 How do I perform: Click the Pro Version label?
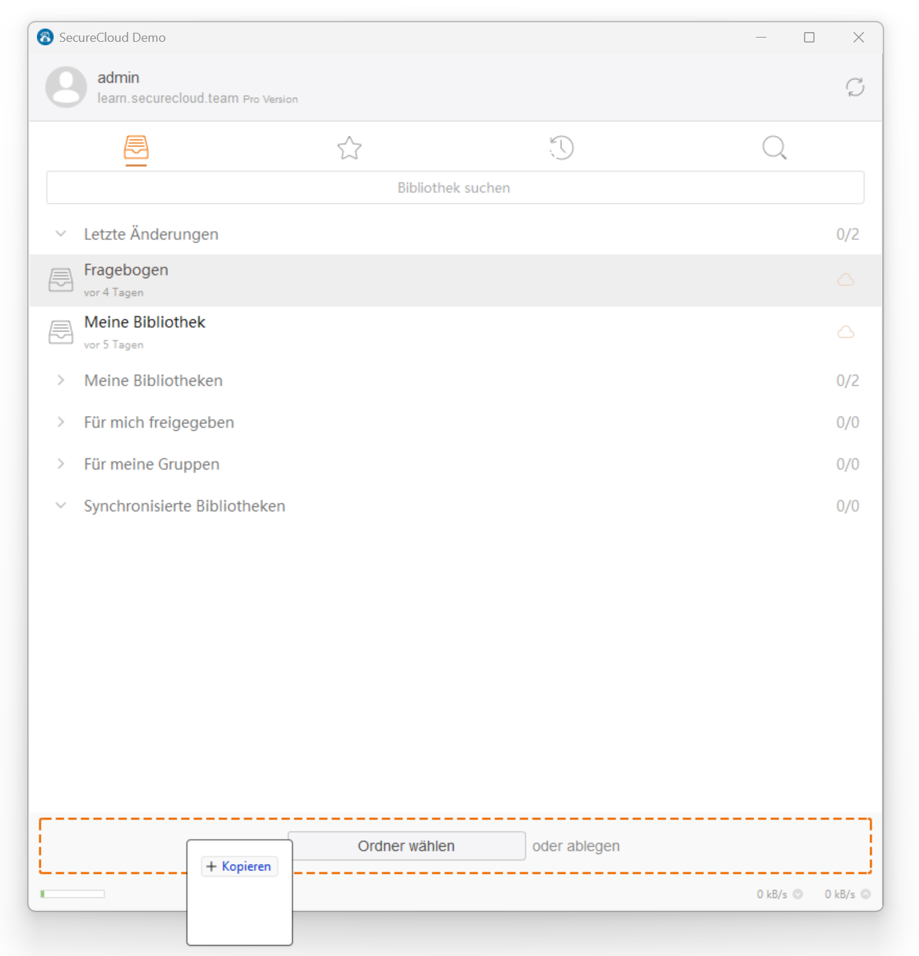[270, 100]
